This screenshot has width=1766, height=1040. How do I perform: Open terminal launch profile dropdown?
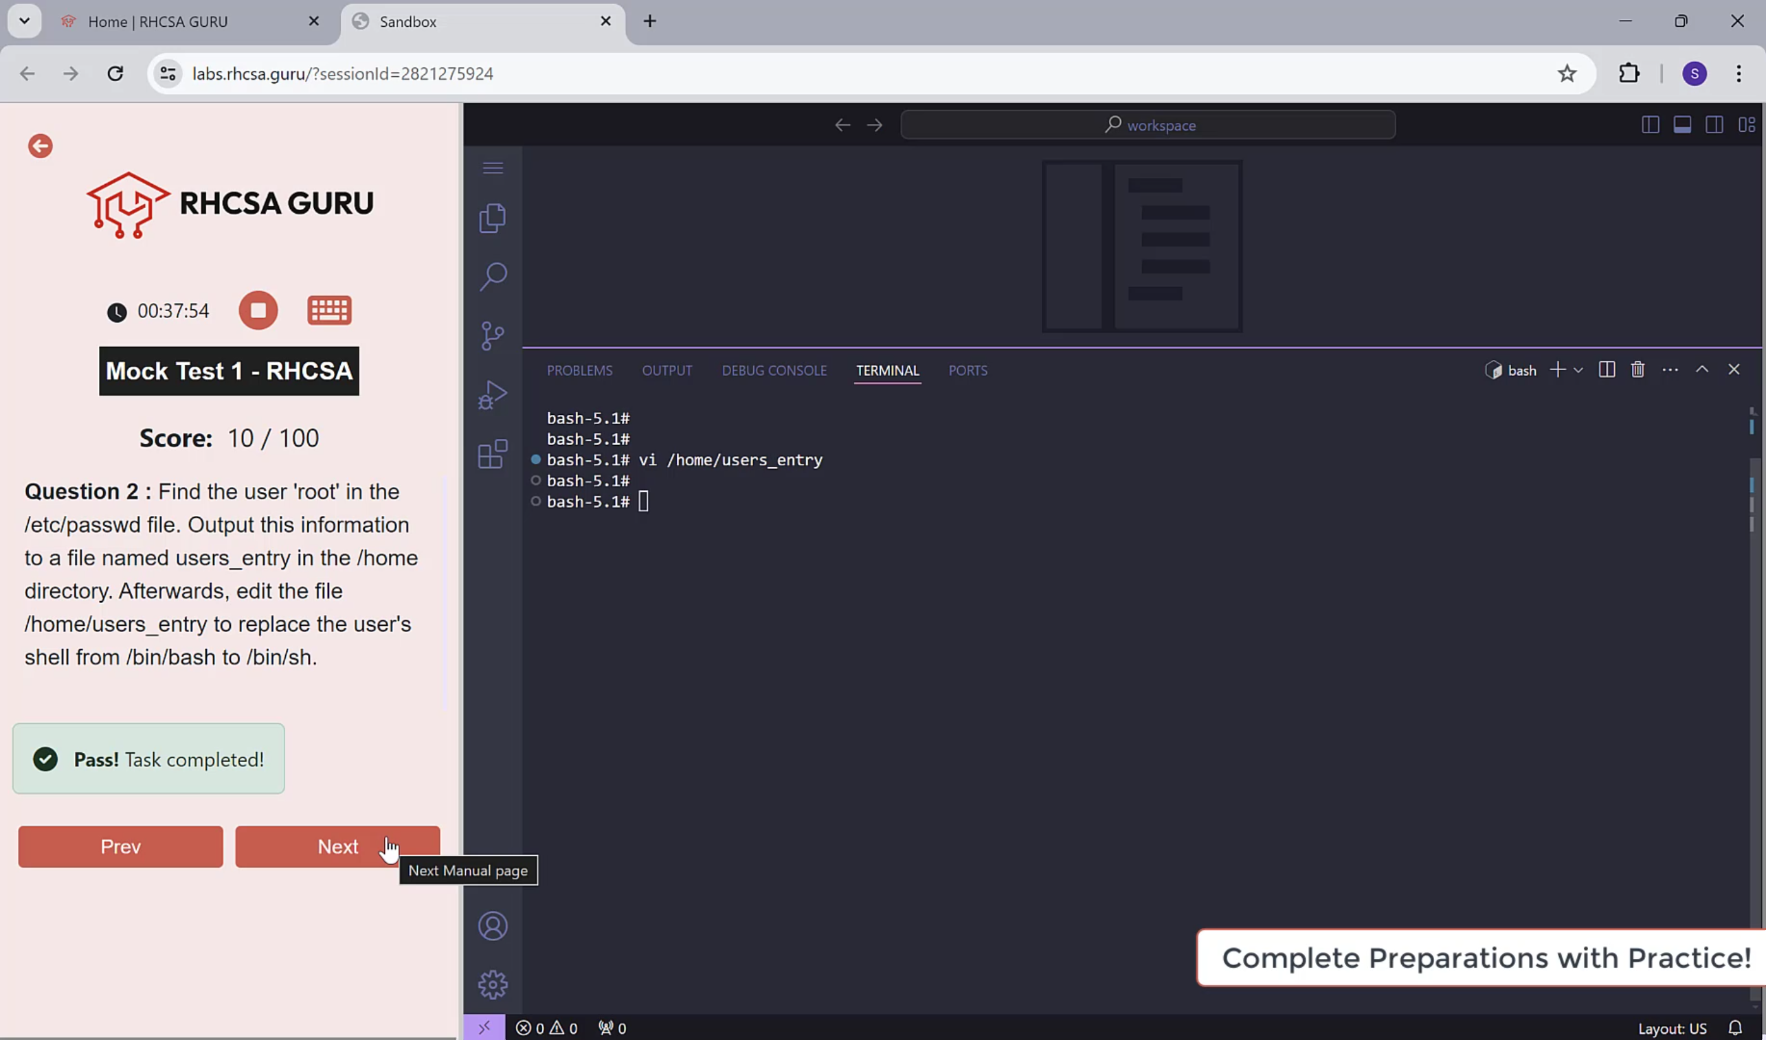coord(1578,370)
